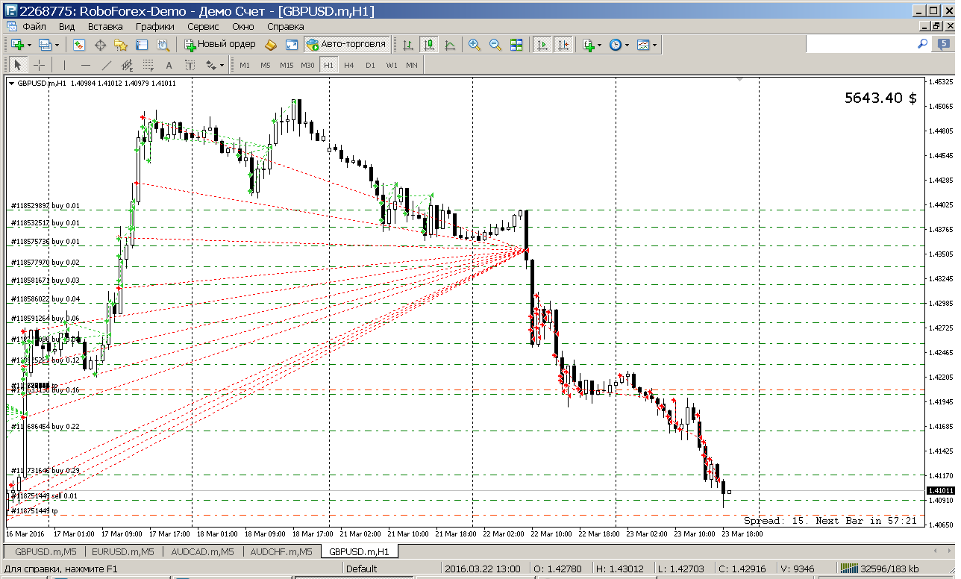Open the Market Watch window icon
This screenshot has width=961, height=579.
coord(79,45)
